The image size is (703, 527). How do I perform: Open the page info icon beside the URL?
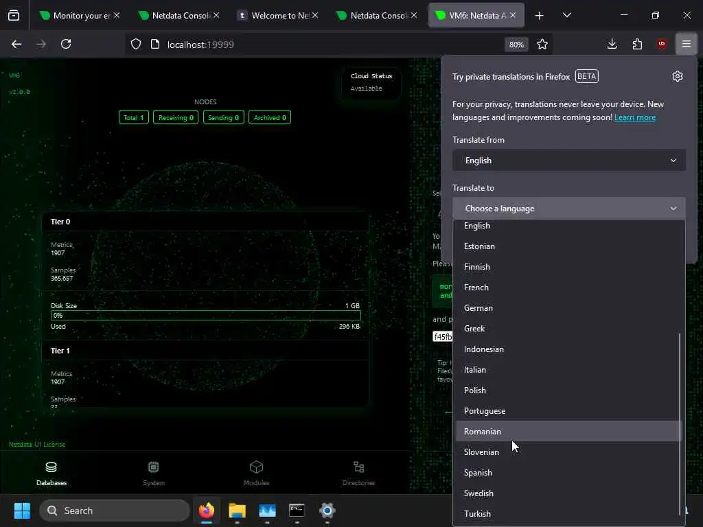(155, 45)
